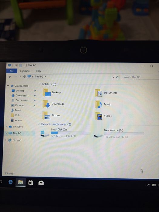The width and height of the screenshot is (159, 212).
Task: Open the Mail app from the taskbar
Action: click(x=41, y=183)
